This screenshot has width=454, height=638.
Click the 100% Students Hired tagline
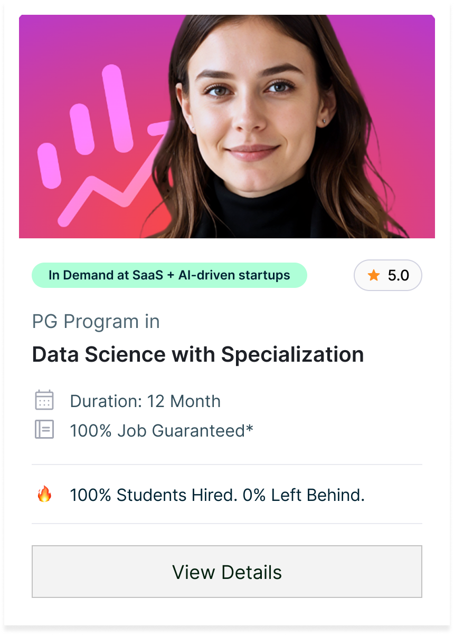tap(217, 495)
